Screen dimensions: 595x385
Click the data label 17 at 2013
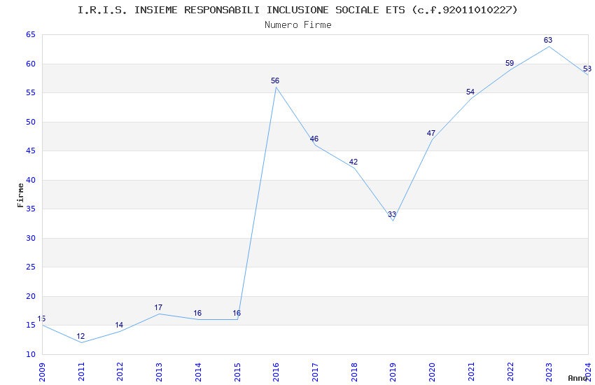click(x=158, y=307)
